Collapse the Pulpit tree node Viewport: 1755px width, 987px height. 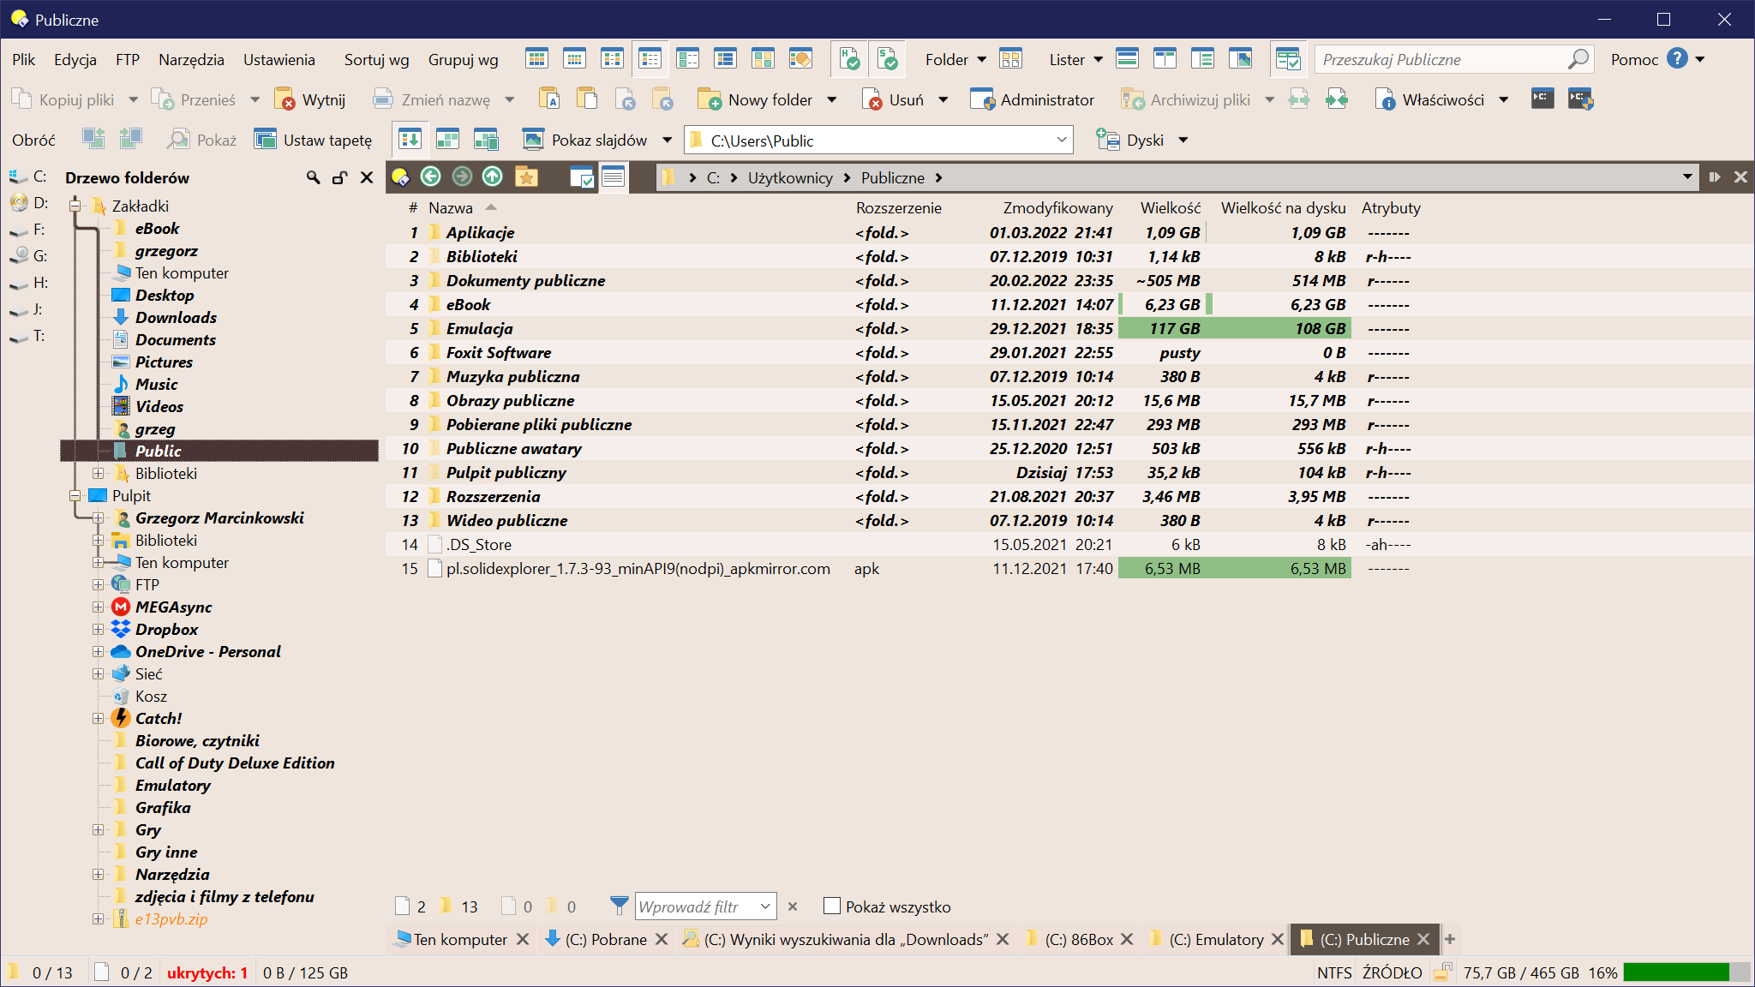pos(75,495)
